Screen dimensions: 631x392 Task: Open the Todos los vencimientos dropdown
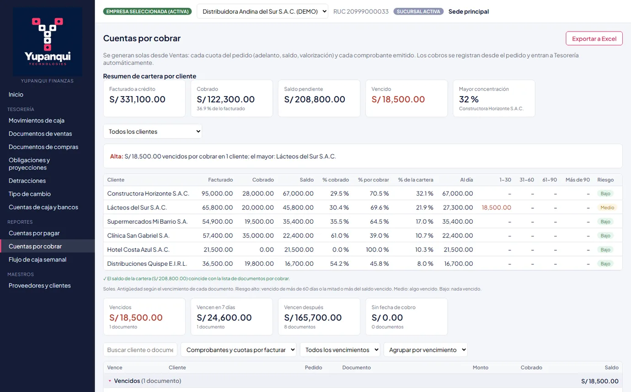340,350
